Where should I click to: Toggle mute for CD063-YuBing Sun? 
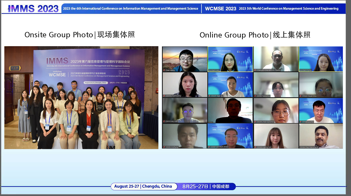(255, 147)
